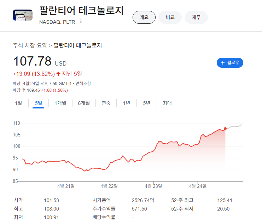This screenshot has height=224, width=262.
Task: Select the 1일 chart range
Action: 18,103
